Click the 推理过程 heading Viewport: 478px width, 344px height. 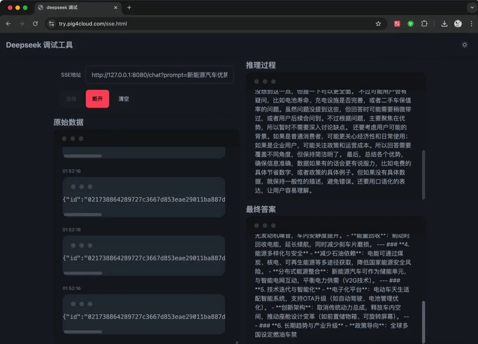click(x=261, y=65)
